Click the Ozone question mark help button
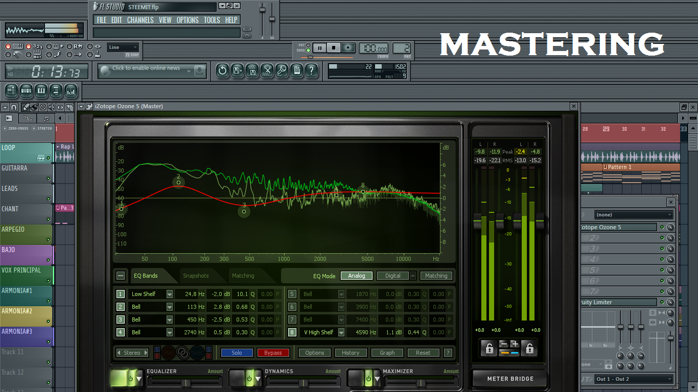The width and height of the screenshot is (698, 392). tap(448, 353)
